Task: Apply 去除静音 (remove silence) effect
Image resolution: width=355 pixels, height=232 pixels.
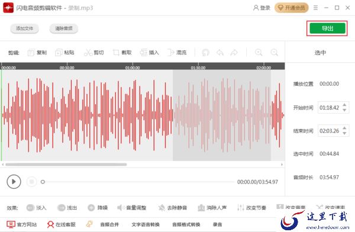Action: tap(173, 208)
